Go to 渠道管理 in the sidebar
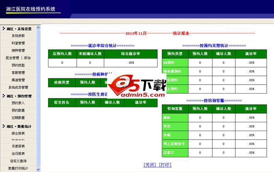 tap(18, 80)
